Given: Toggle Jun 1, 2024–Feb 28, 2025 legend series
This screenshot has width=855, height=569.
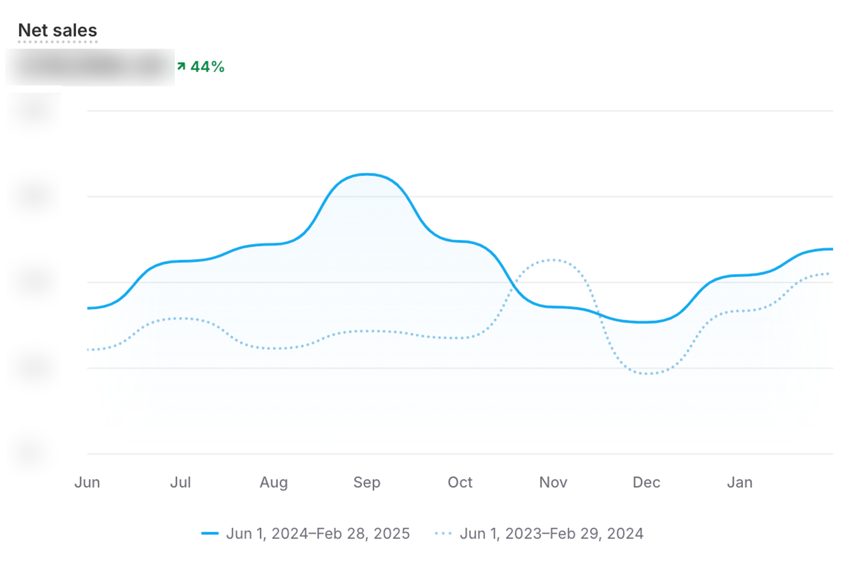Looking at the screenshot, I should click(x=318, y=534).
